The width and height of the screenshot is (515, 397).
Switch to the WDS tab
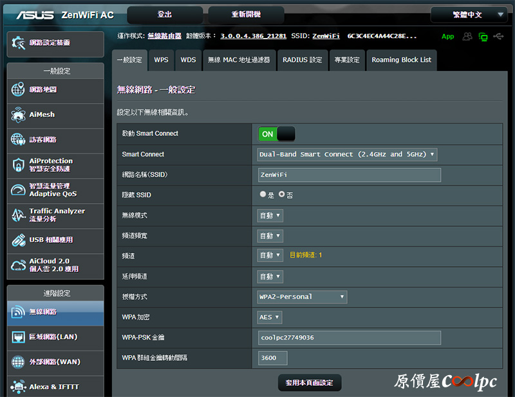tap(188, 60)
